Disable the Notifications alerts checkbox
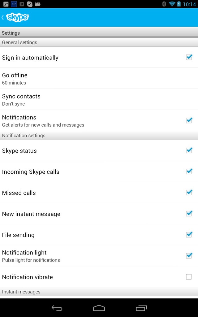Viewport: 198px width, 317px height. pyautogui.click(x=189, y=120)
